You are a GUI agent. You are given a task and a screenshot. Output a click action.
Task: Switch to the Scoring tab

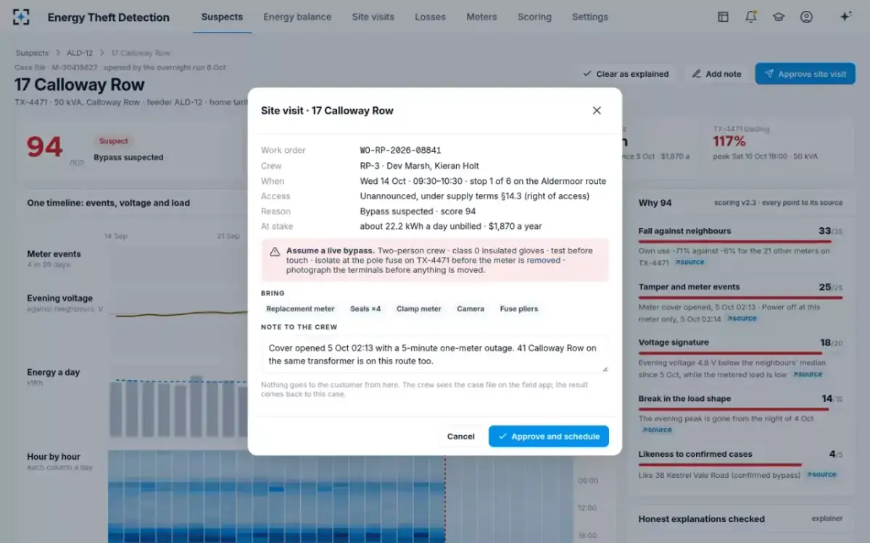pyautogui.click(x=534, y=17)
